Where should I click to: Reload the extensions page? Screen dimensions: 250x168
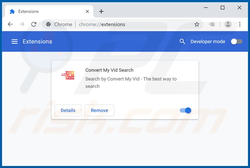34,24
